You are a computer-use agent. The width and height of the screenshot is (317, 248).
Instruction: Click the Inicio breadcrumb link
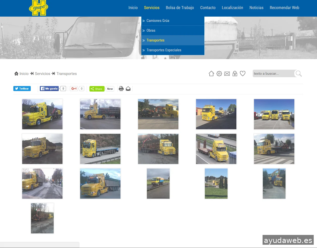coord(24,74)
